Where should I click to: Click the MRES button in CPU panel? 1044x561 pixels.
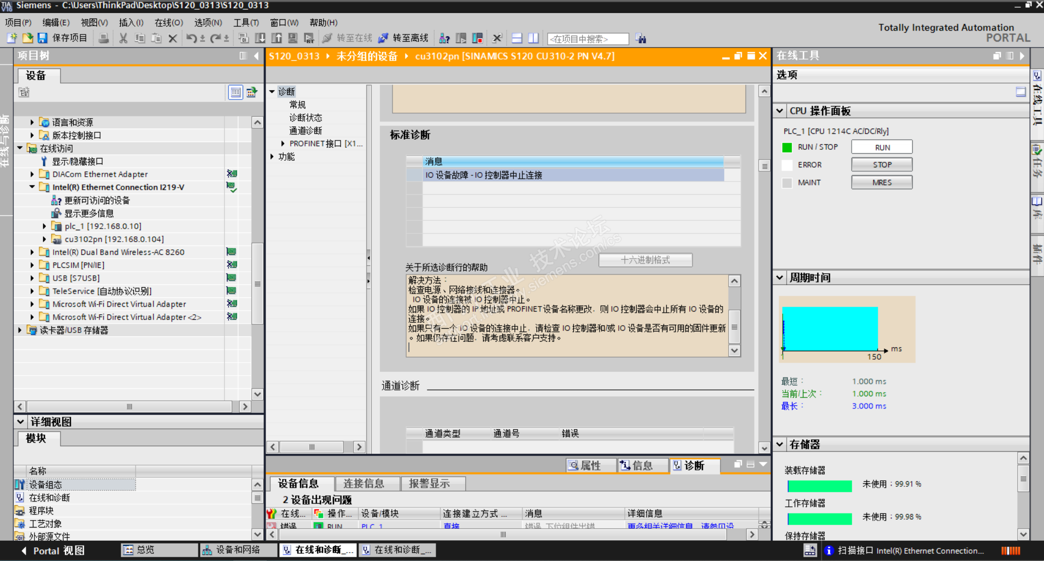[x=882, y=183]
